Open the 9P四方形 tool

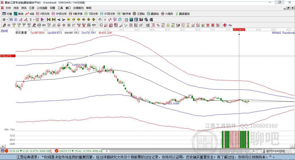[x=59, y=14]
